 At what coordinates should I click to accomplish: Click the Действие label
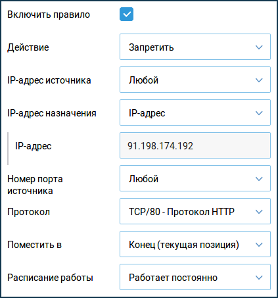tap(28, 47)
